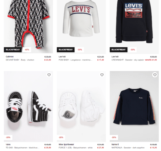Viewport: 161px width, 151px height.
Task: Click the Nike Sportswear brand name
Action: (x=66, y=145)
